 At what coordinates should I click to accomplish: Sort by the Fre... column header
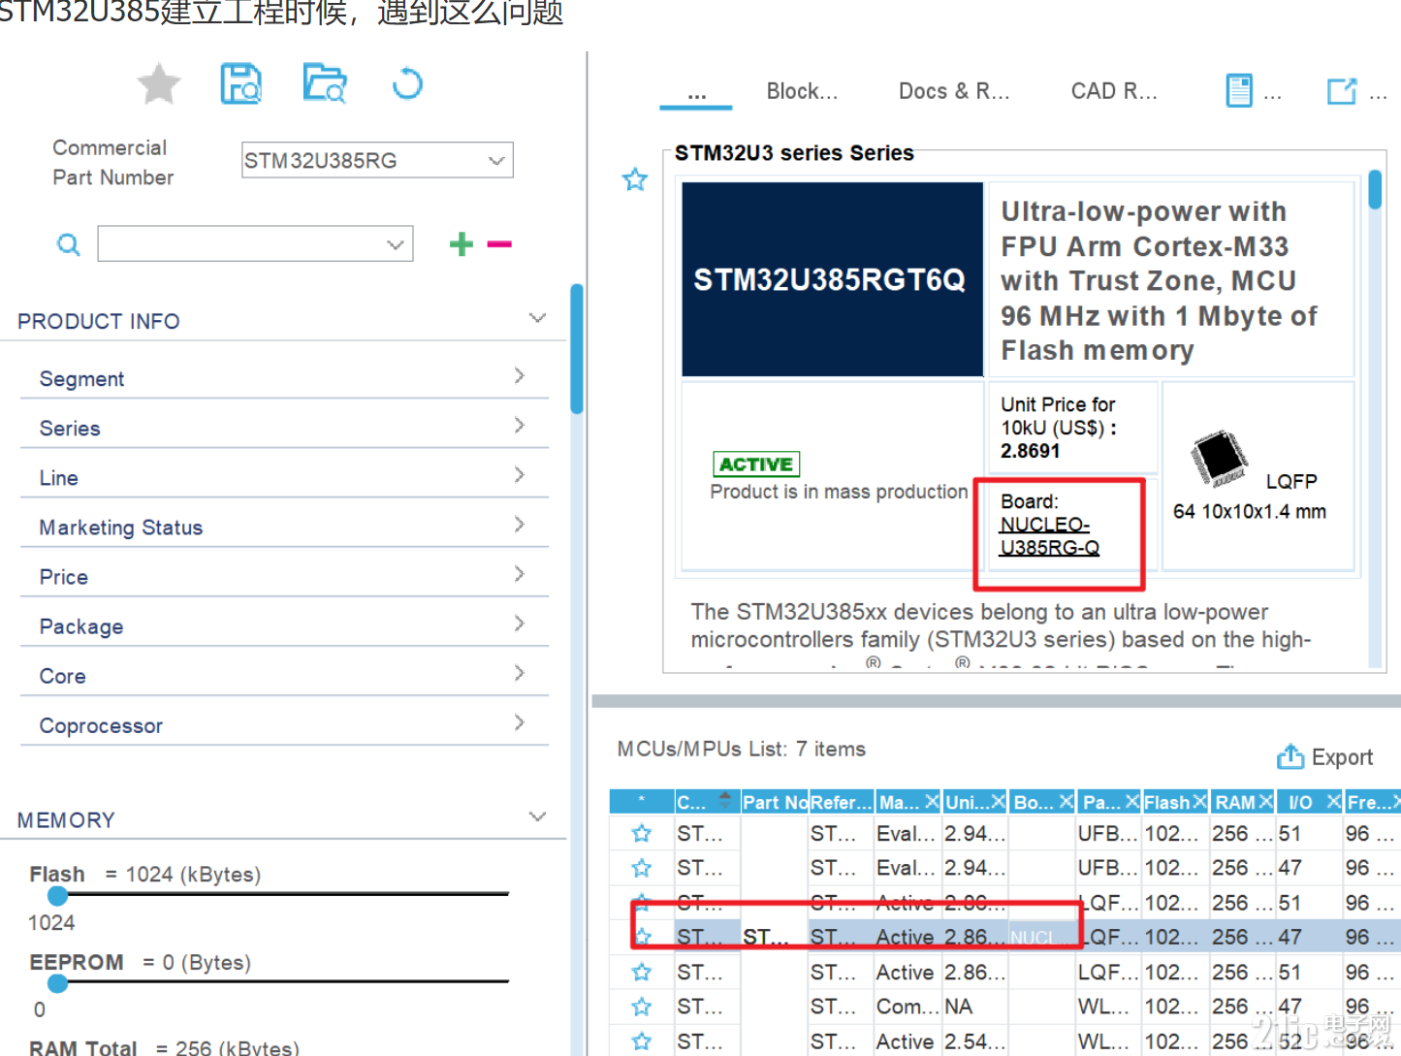[x=1372, y=802]
